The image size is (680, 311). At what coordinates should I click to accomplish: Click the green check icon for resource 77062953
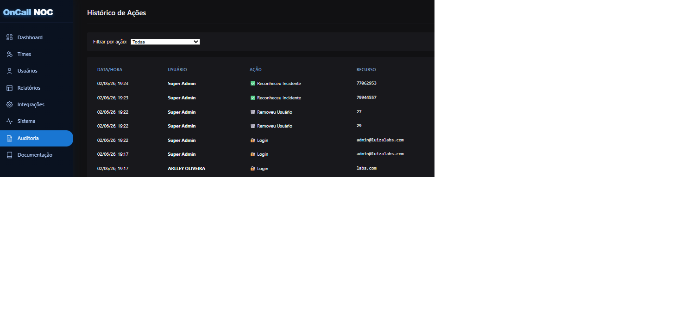(x=253, y=84)
